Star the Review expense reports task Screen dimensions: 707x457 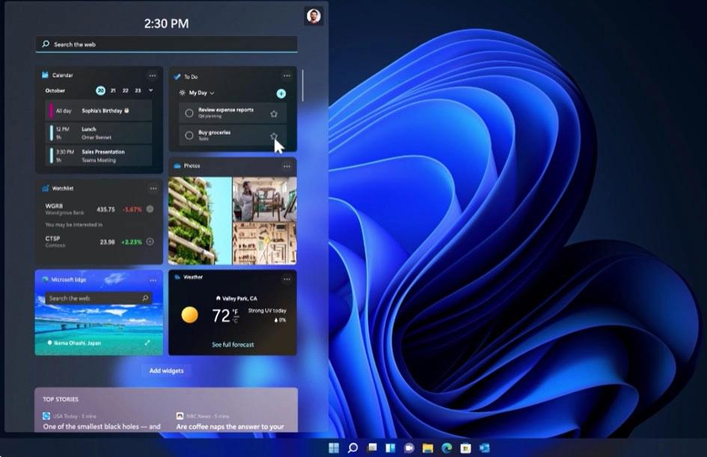coord(274,114)
